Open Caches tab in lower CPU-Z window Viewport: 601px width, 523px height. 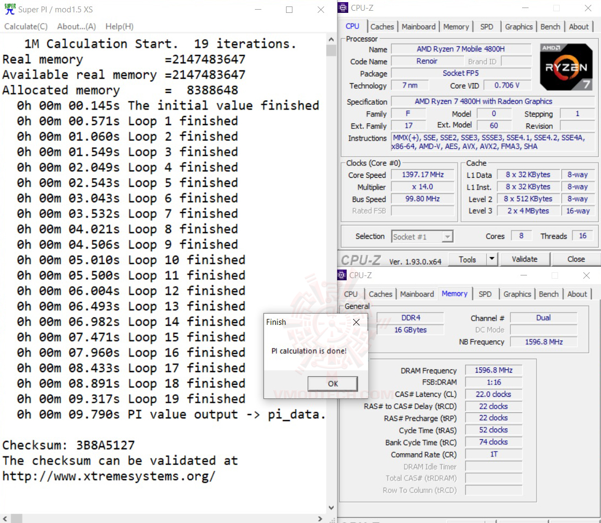[x=380, y=294]
